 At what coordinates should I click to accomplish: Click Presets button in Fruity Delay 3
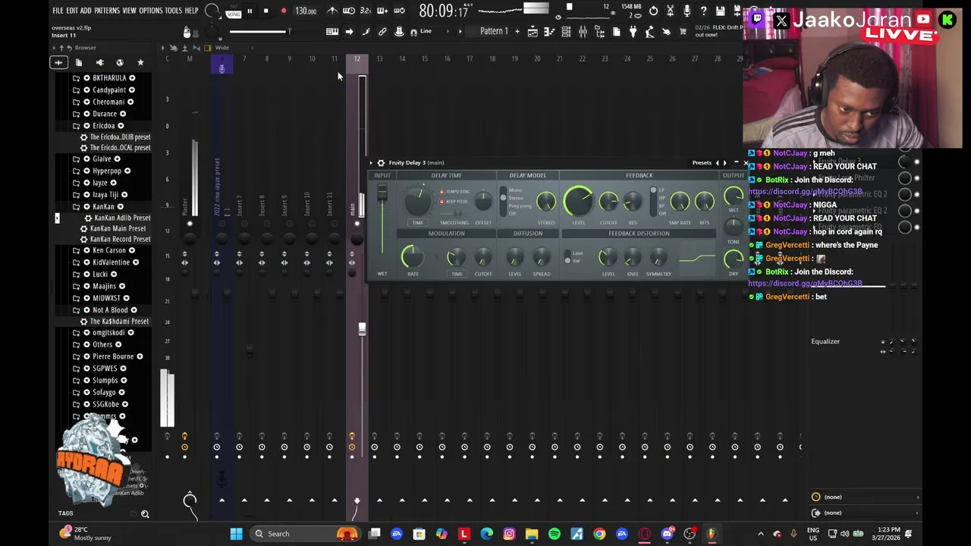(702, 162)
